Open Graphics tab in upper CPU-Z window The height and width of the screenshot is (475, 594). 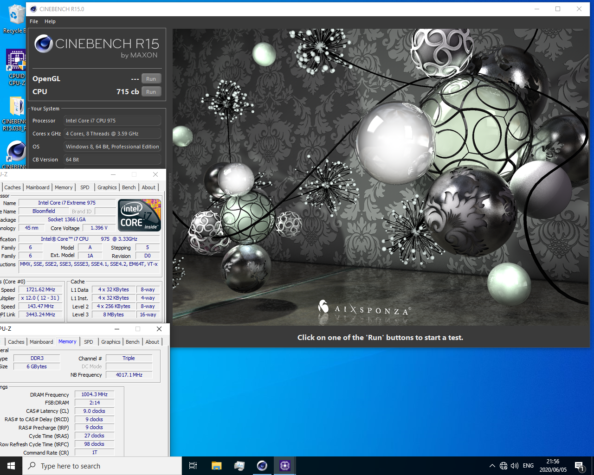107,187
